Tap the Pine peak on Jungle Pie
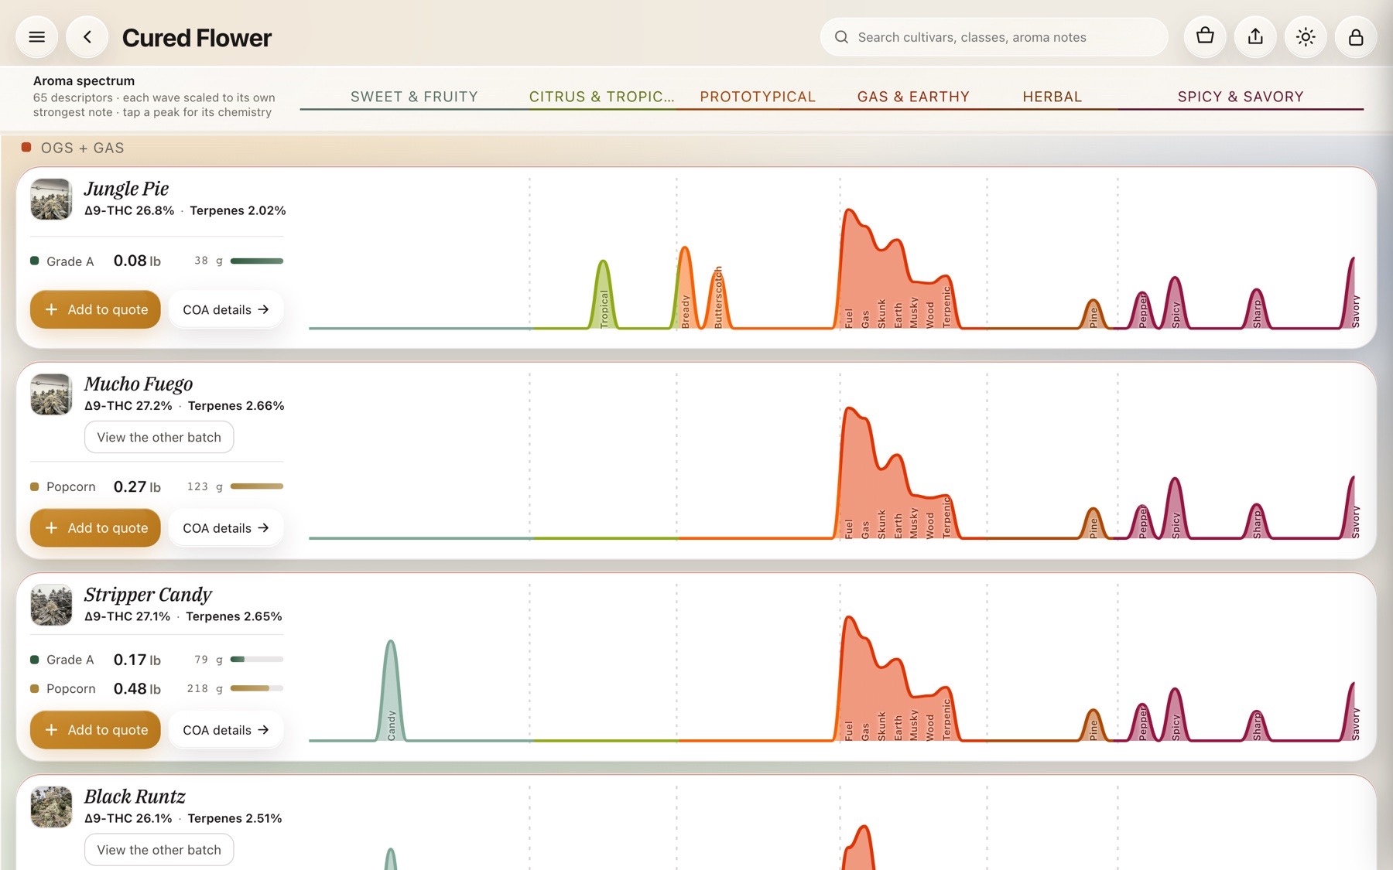The width and height of the screenshot is (1393, 870). (1093, 316)
